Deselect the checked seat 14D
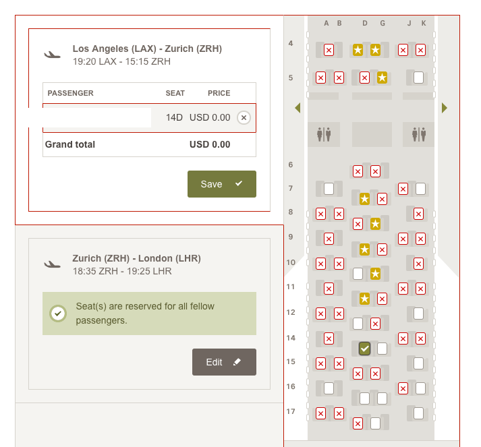481x447 pixels. click(x=364, y=349)
